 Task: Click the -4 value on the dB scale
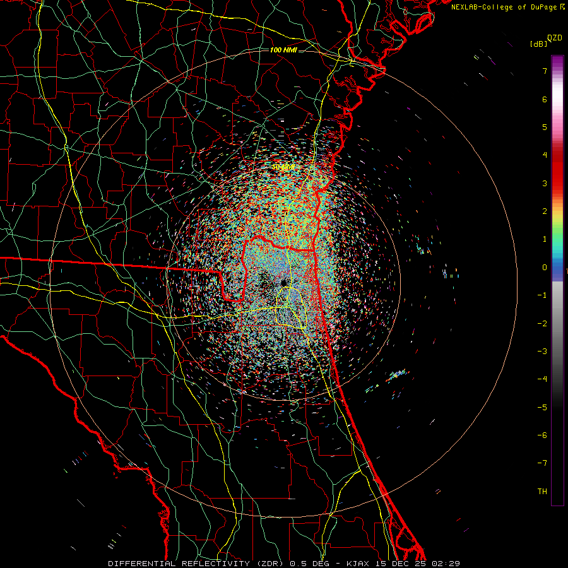pos(542,379)
